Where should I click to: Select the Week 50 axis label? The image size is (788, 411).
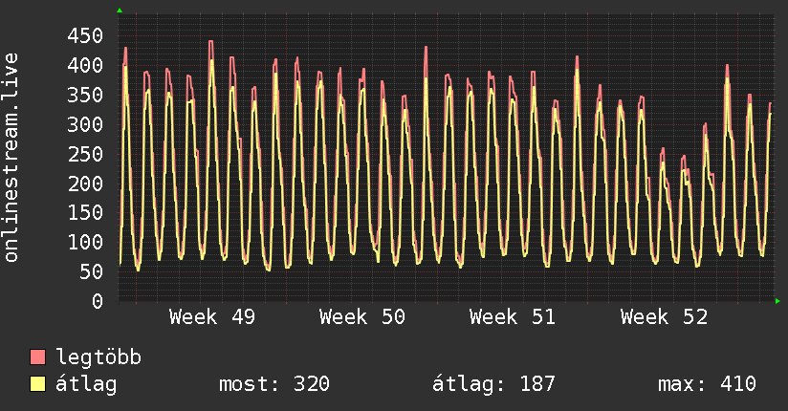[362, 316]
